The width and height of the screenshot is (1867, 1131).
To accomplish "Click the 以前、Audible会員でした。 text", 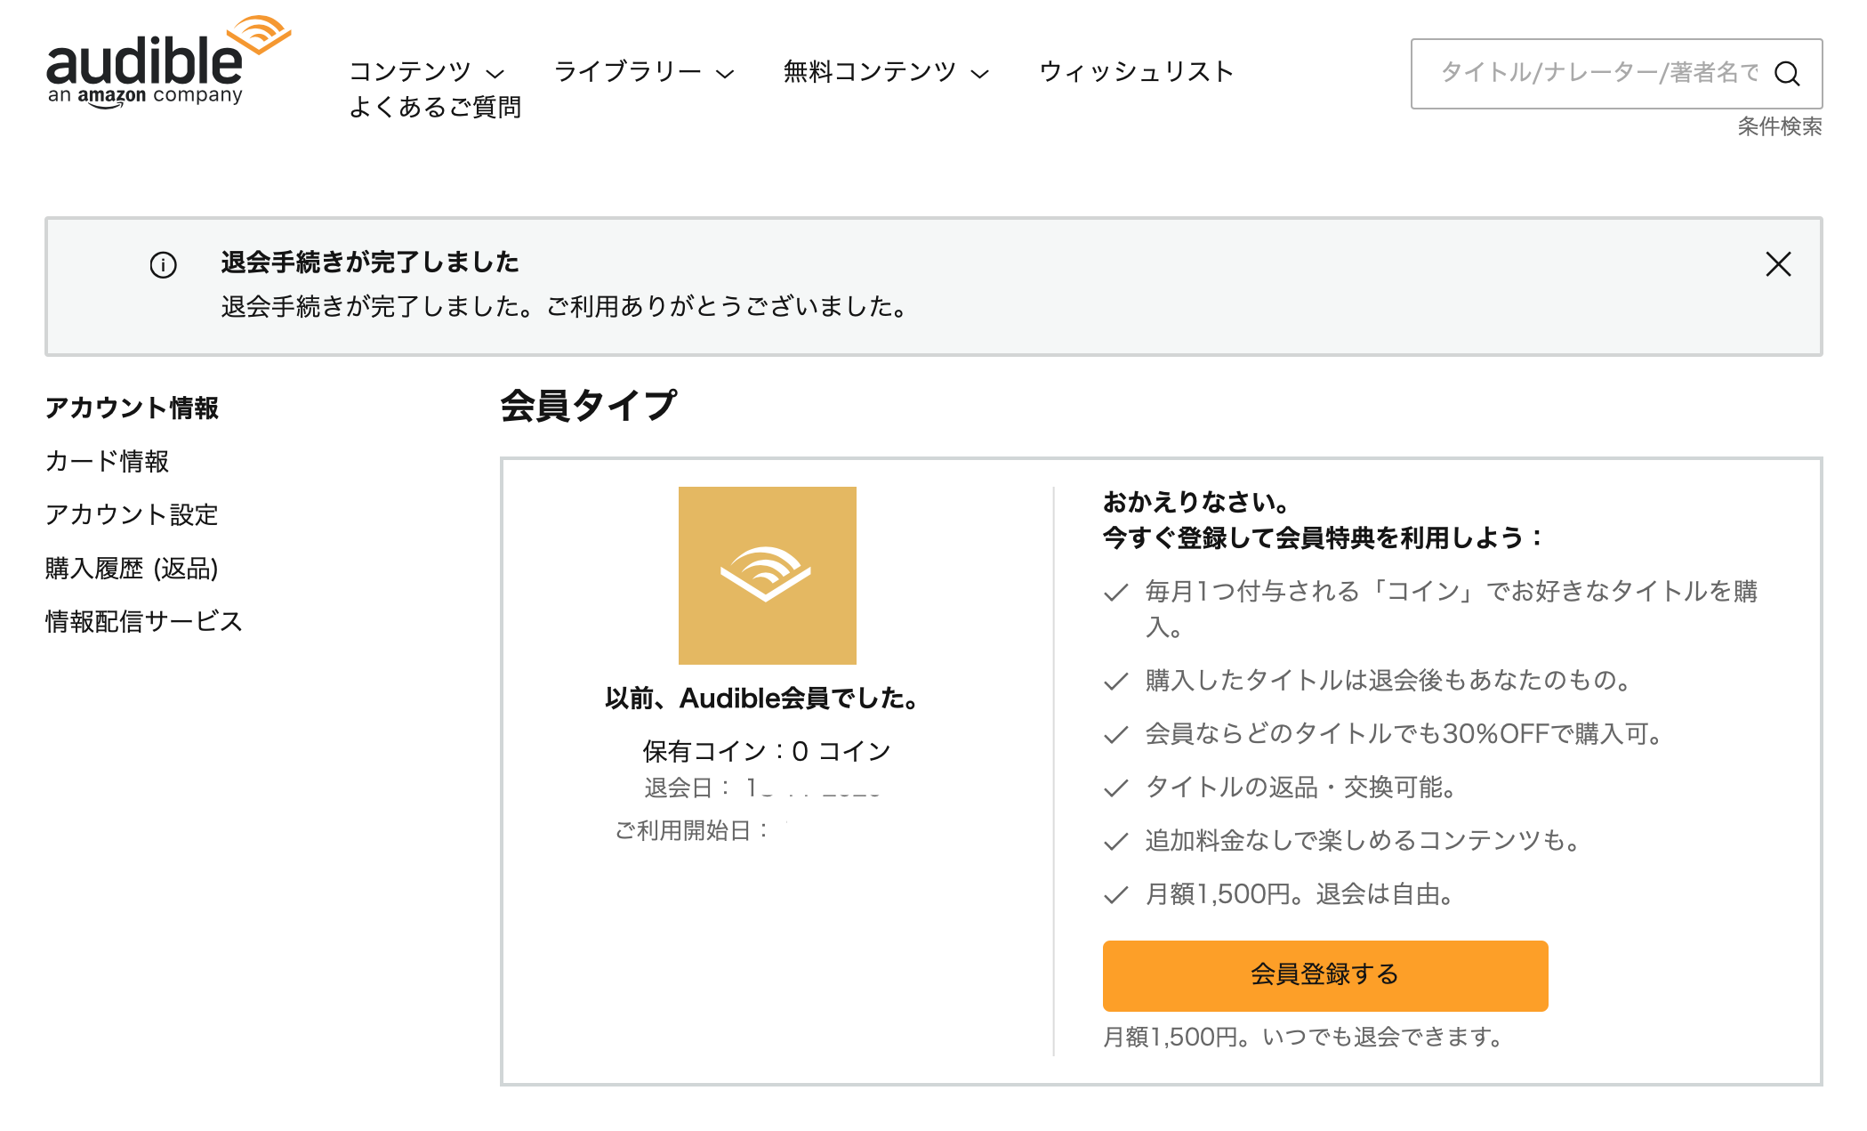I will tap(763, 699).
